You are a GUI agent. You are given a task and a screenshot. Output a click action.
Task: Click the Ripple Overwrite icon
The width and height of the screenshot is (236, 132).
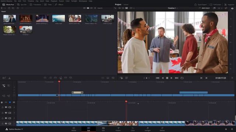pos(55,78)
